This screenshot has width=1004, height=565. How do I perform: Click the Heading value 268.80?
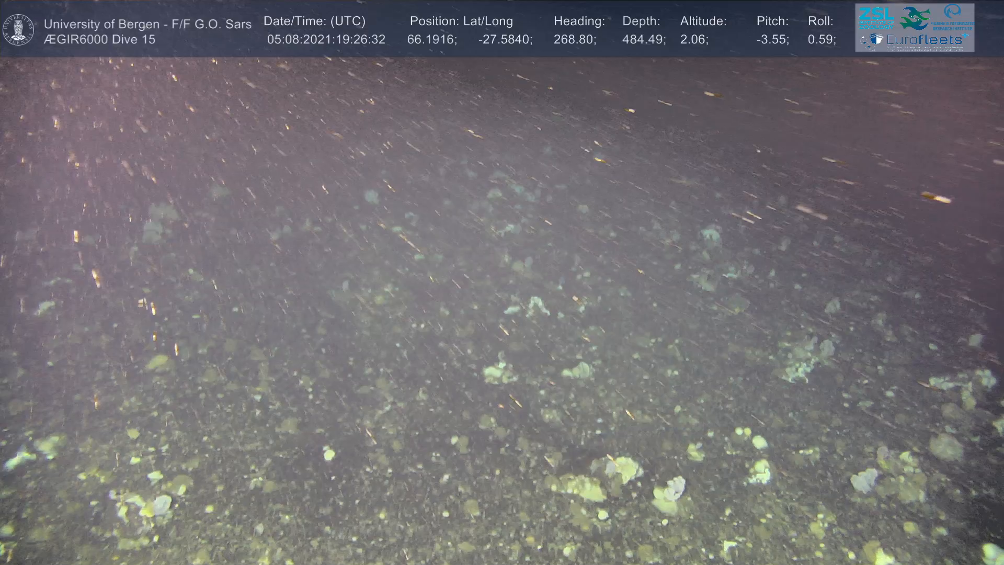coord(574,39)
